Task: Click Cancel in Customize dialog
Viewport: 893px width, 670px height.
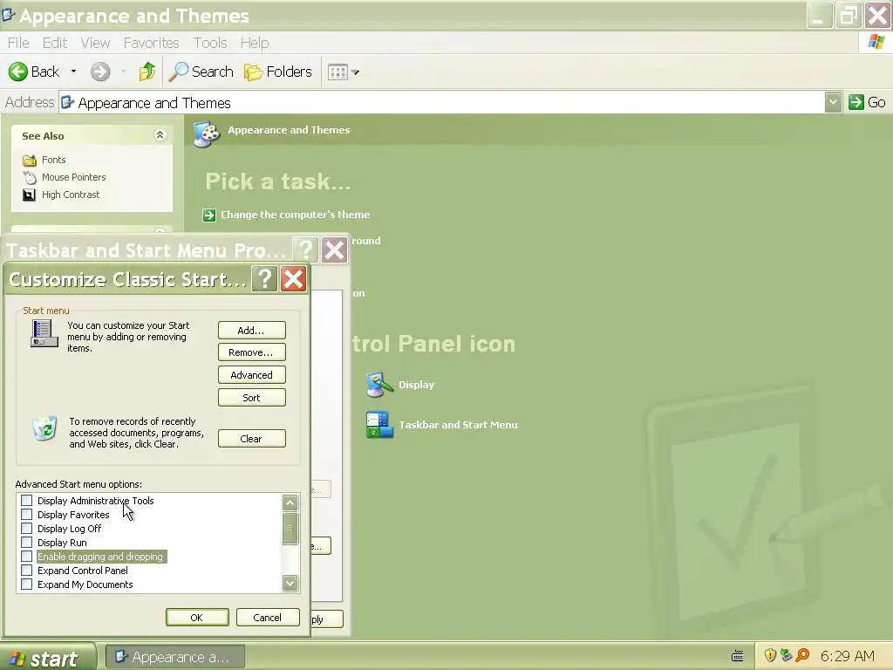Action: point(268,618)
